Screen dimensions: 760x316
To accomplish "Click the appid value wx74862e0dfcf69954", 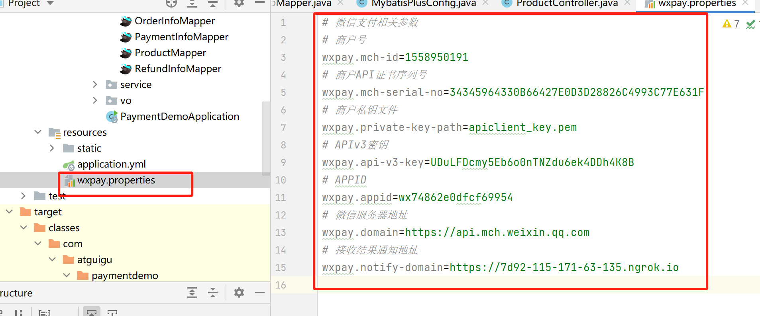I will coord(456,197).
